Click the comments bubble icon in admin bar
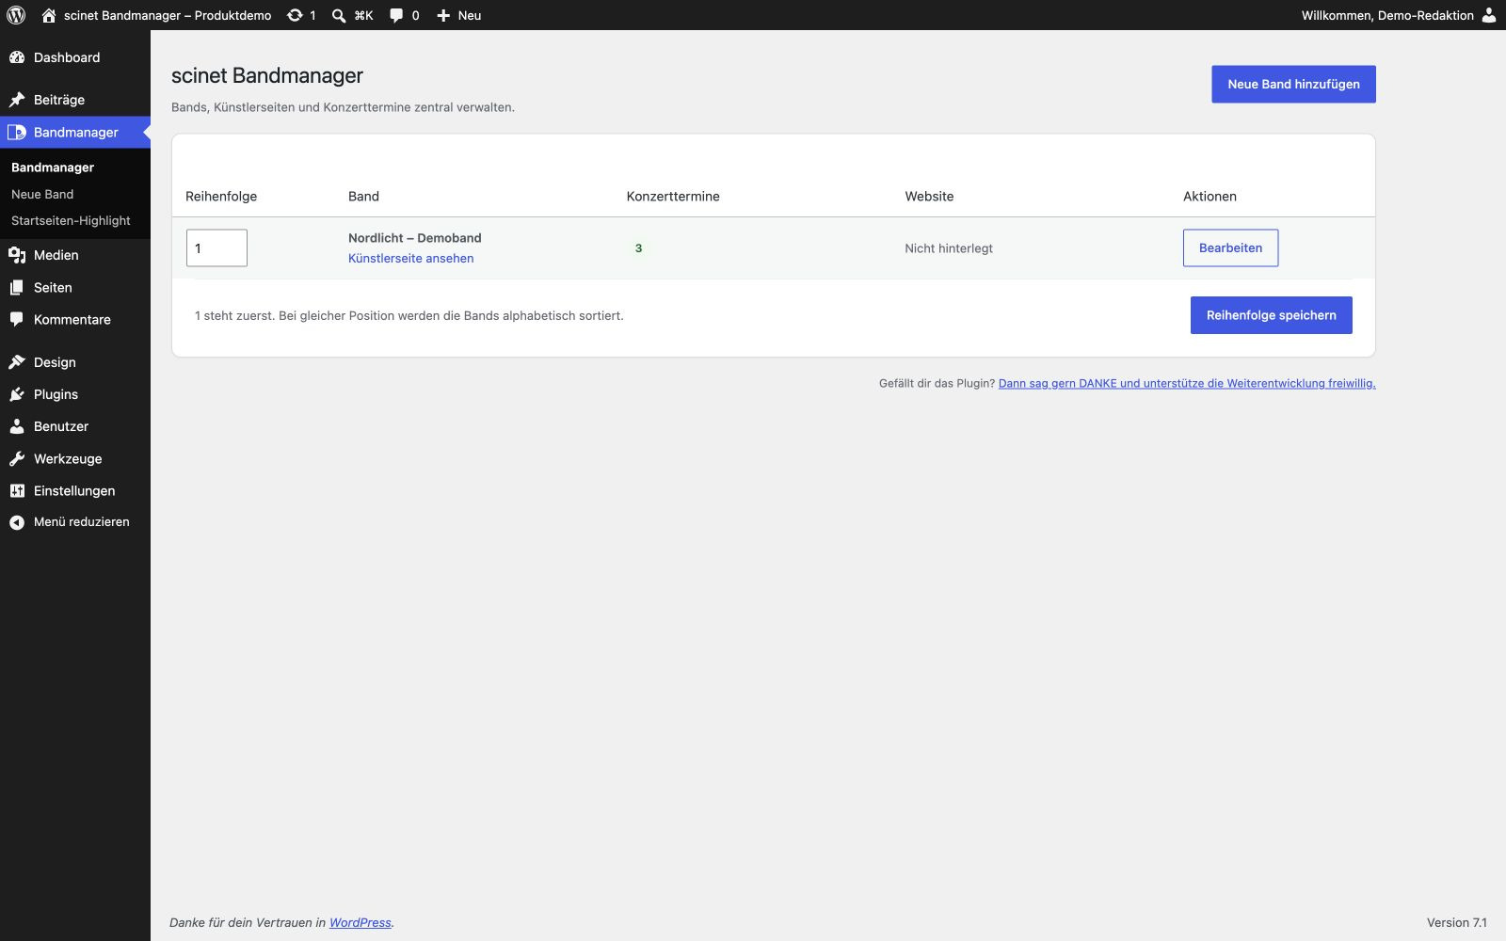Image resolution: width=1506 pixels, height=941 pixels. point(396,15)
